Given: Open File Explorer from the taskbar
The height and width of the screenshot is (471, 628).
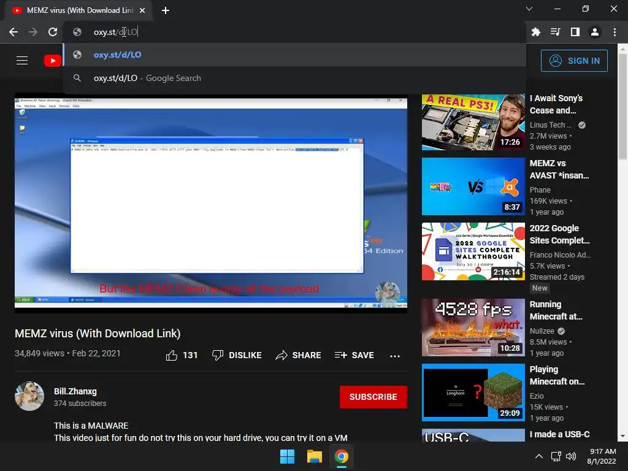Looking at the screenshot, I should tap(315, 456).
